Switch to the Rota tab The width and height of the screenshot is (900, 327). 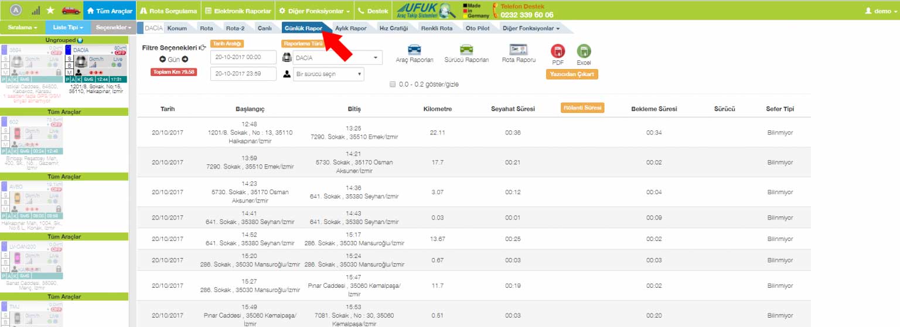point(206,28)
